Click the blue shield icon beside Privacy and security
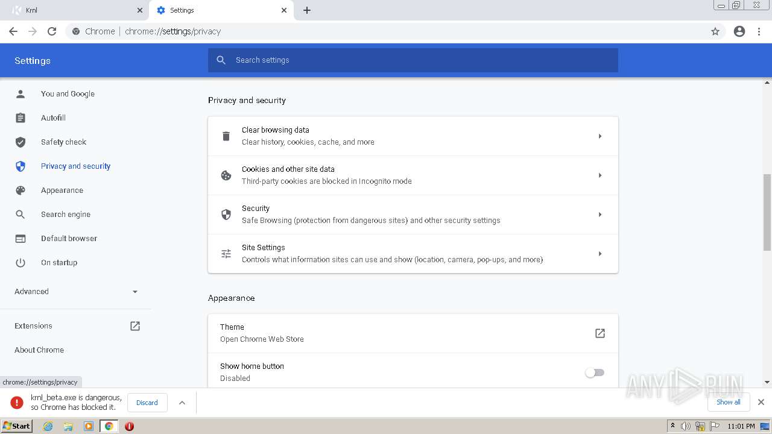 tap(21, 166)
